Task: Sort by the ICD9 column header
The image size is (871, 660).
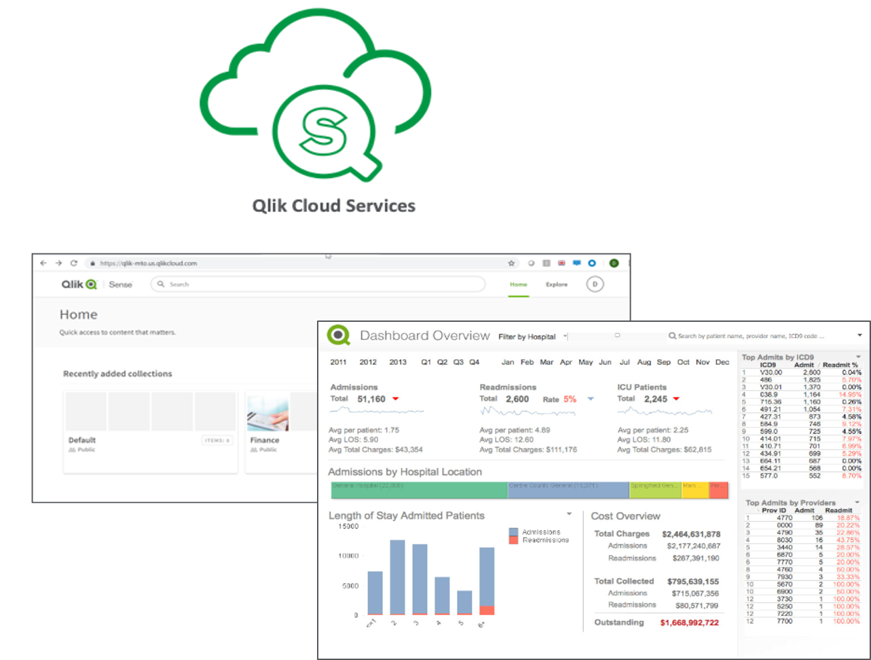Action: click(768, 365)
